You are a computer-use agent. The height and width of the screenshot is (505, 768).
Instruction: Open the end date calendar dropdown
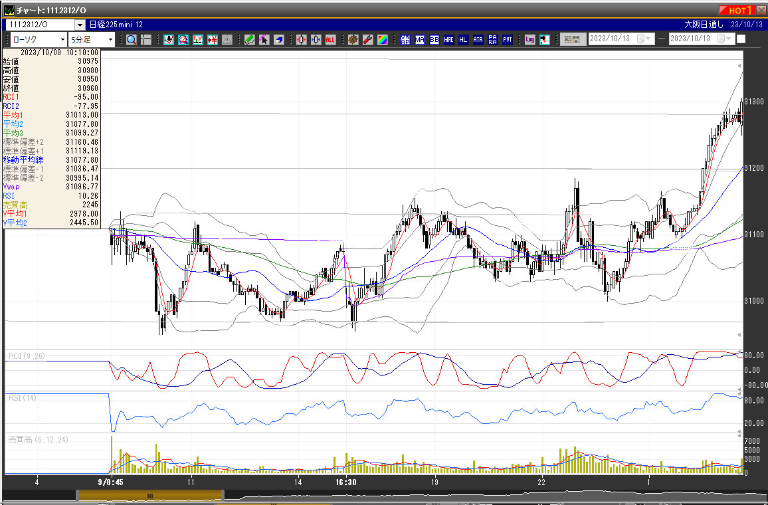(x=725, y=39)
